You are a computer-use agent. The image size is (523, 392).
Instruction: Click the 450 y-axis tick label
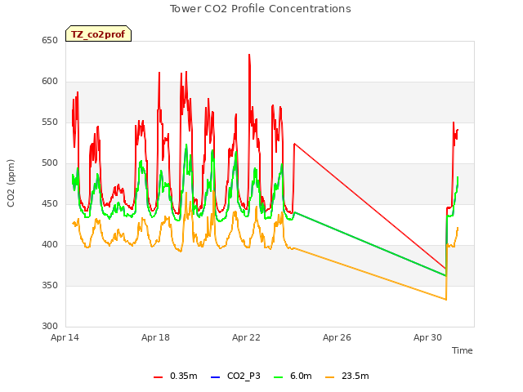point(50,203)
